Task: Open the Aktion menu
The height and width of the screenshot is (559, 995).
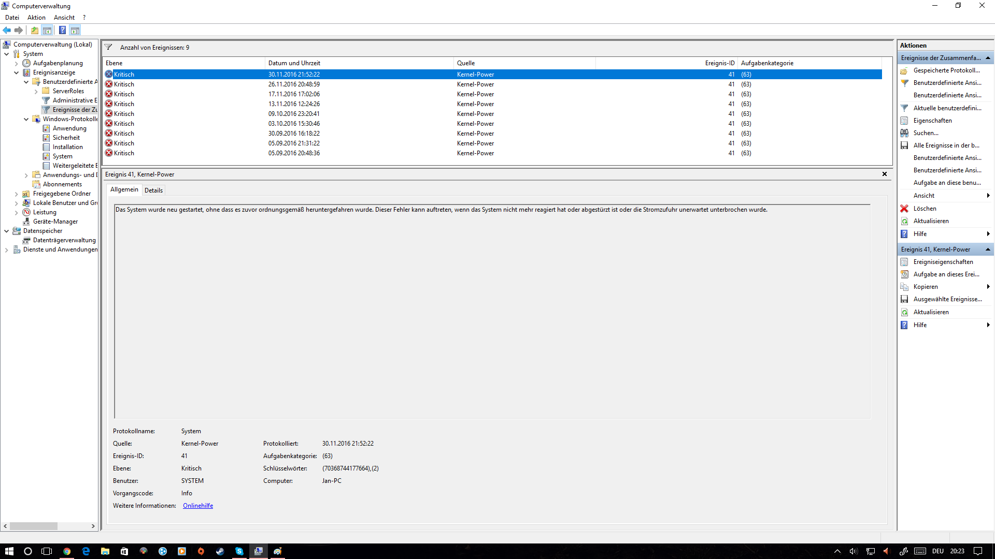Action: (x=36, y=18)
